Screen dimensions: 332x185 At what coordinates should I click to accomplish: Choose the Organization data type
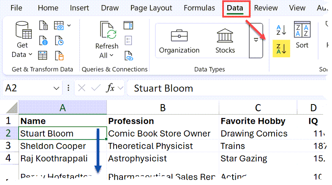(x=179, y=41)
